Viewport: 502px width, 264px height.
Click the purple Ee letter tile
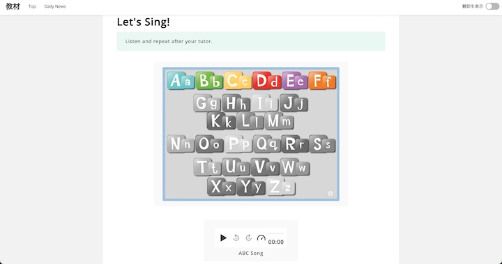(x=295, y=80)
